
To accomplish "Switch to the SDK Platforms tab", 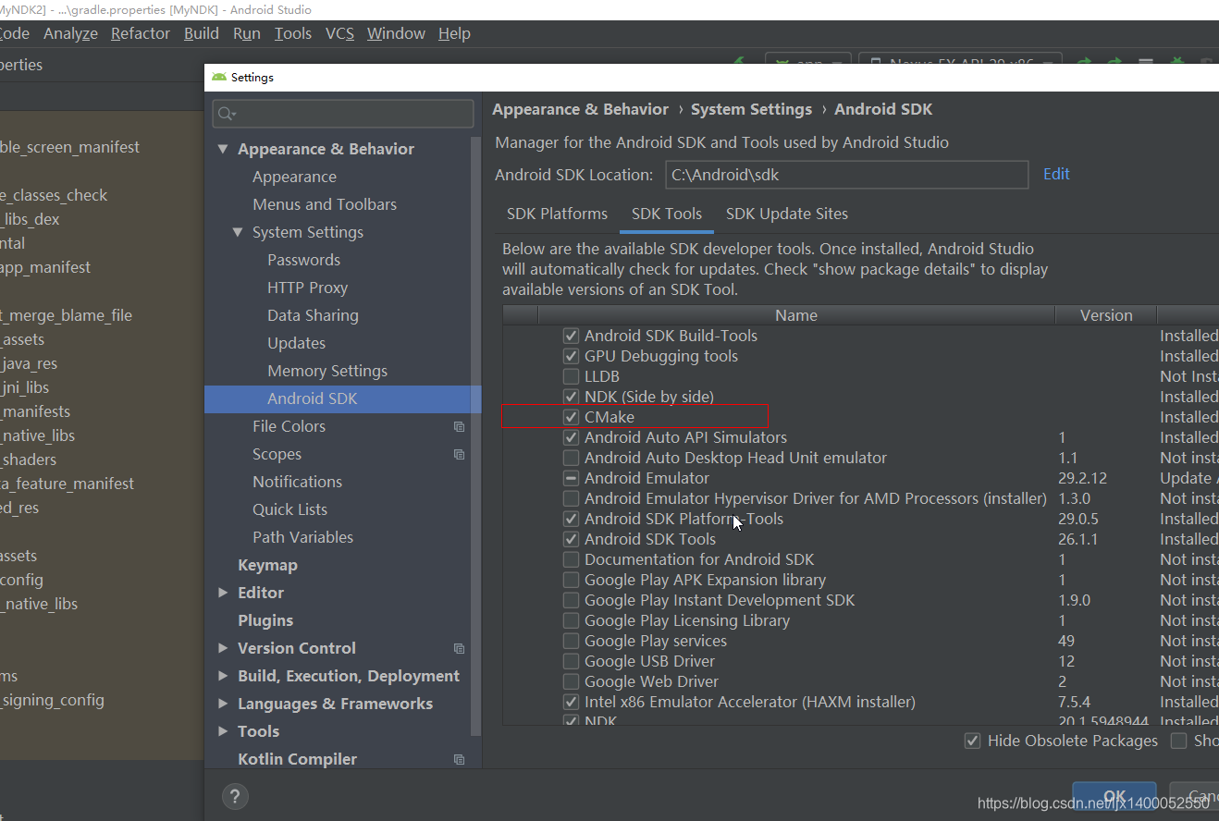I will pos(557,214).
